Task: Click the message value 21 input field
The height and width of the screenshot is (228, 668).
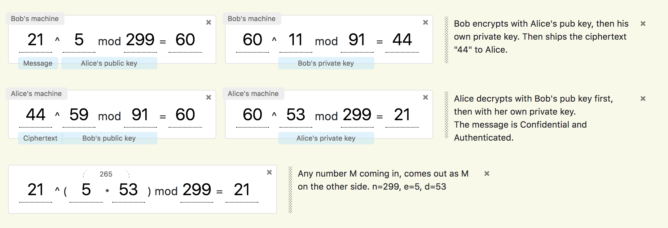Action: [x=36, y=40]
